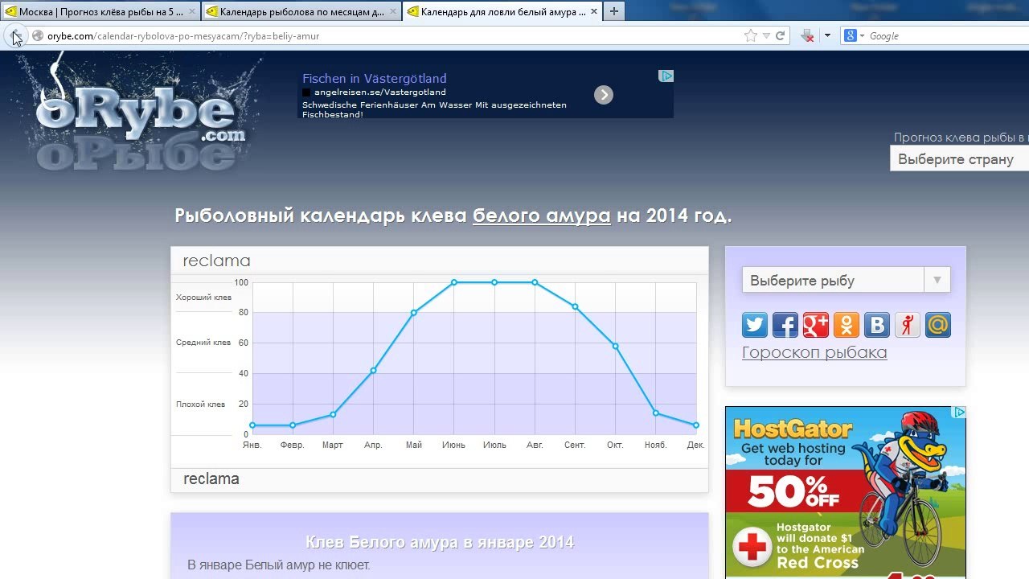Click the HostGator 50% off ad

tap(846, 492)
